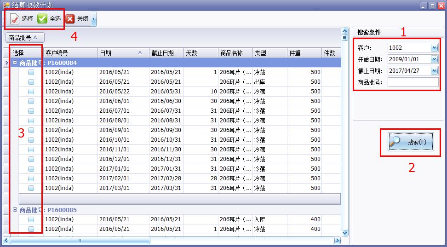Click the 客户编号 column header
The height and width of the screenshot is (247, 447).
[70, 53]
